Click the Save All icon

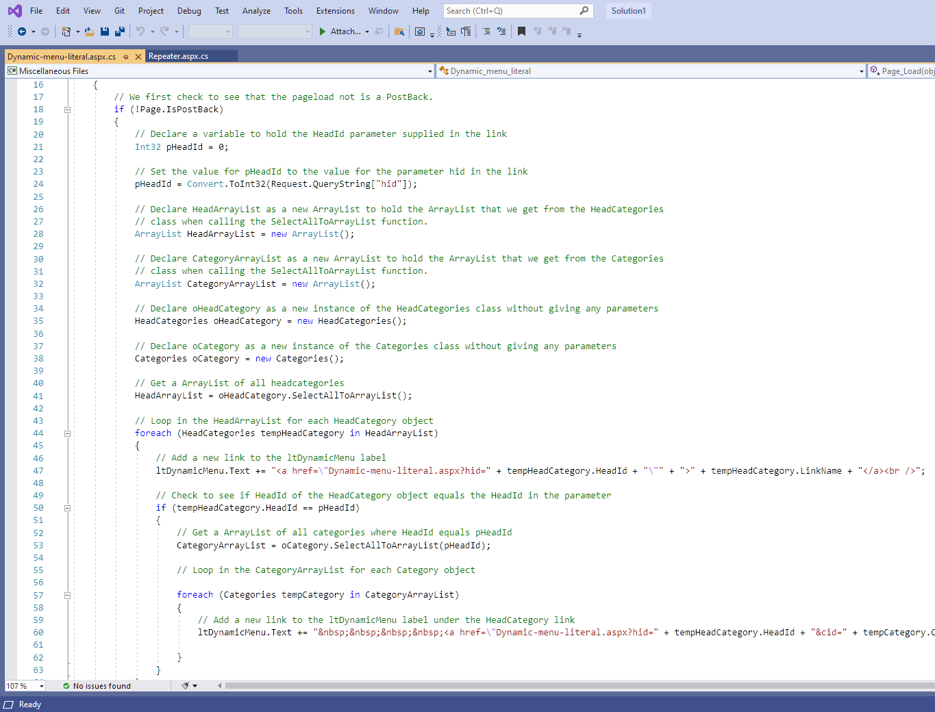point(120,31)
